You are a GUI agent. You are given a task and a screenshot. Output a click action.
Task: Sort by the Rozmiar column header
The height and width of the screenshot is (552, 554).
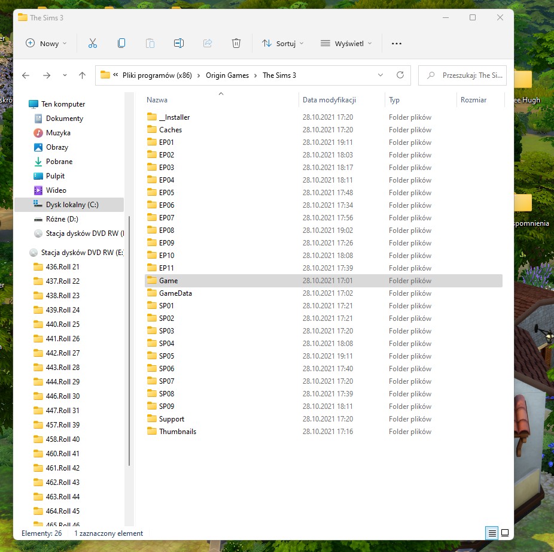473,100
